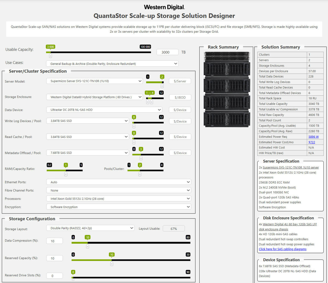Open the Data Device dropdown
Screen dimensions: 328x283
point(104,110)
